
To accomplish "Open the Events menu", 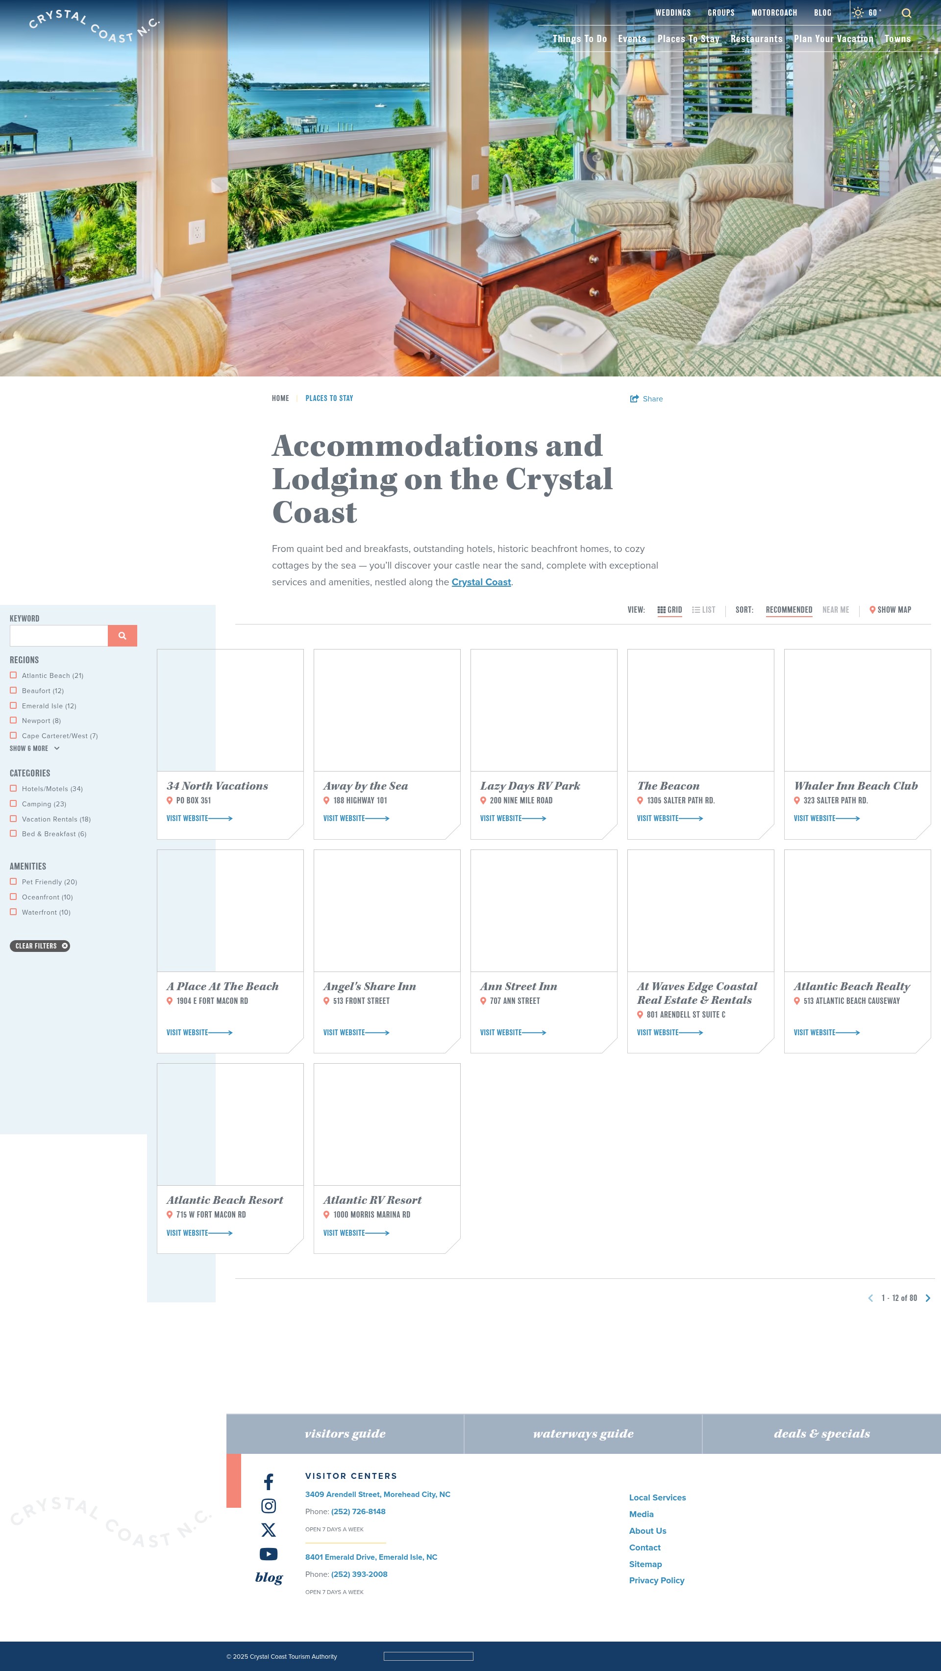I will (x=632, y=39).
